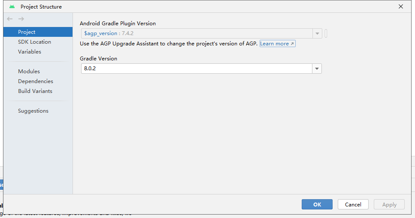Select Project in the sidebar
The height and width of the screenshot is (218, 415).
point(27,32)
